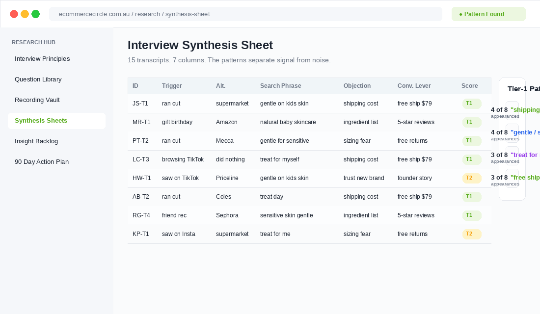Select row ID JS-T1
The height and width of the screenshot is (314, 540).
point(140,104)
